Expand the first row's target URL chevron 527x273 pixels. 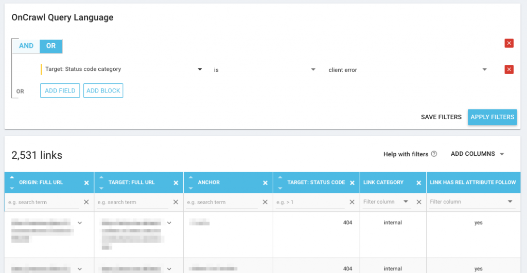[169, 223]
